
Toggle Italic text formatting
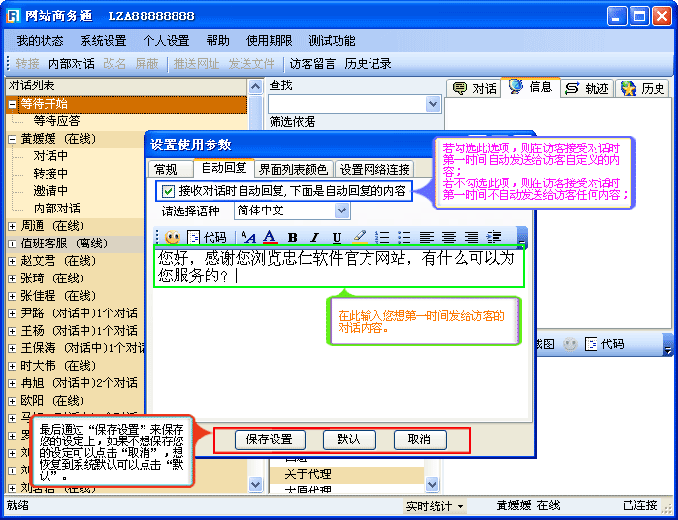point(314,237)
